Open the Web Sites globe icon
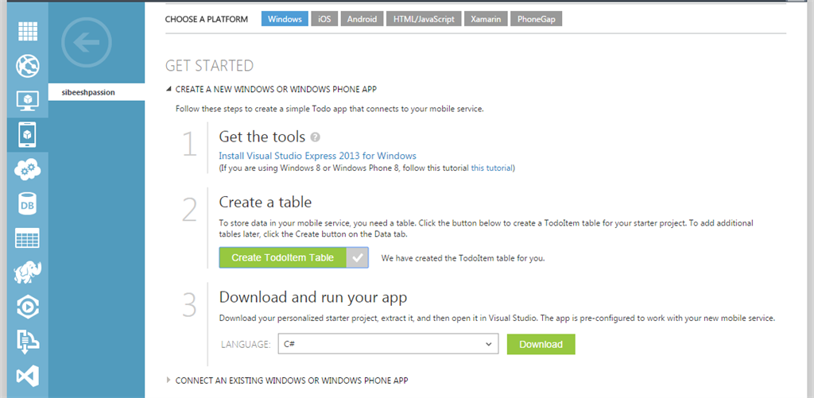 (28, 65)
